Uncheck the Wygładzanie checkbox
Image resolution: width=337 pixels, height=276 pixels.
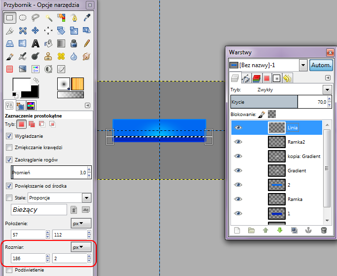pyautogui.click(x=9, y=136)
